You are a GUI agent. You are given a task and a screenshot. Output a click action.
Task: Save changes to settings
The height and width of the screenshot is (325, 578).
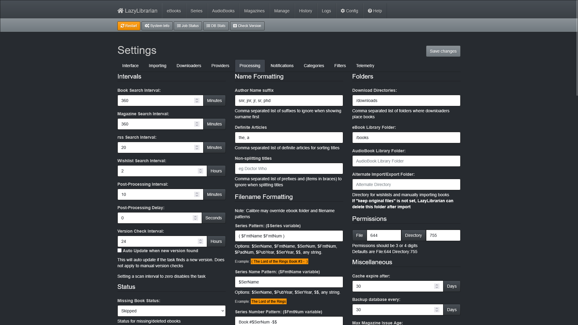(x=443, y=51)
